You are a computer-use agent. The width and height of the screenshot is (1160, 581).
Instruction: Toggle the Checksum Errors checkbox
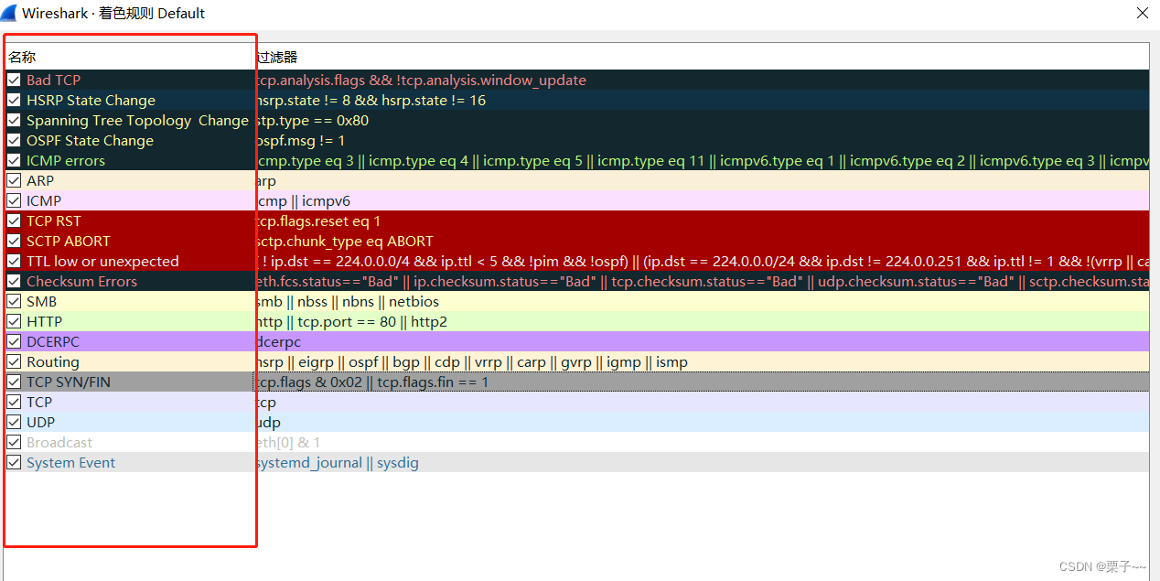coord(14,282)
